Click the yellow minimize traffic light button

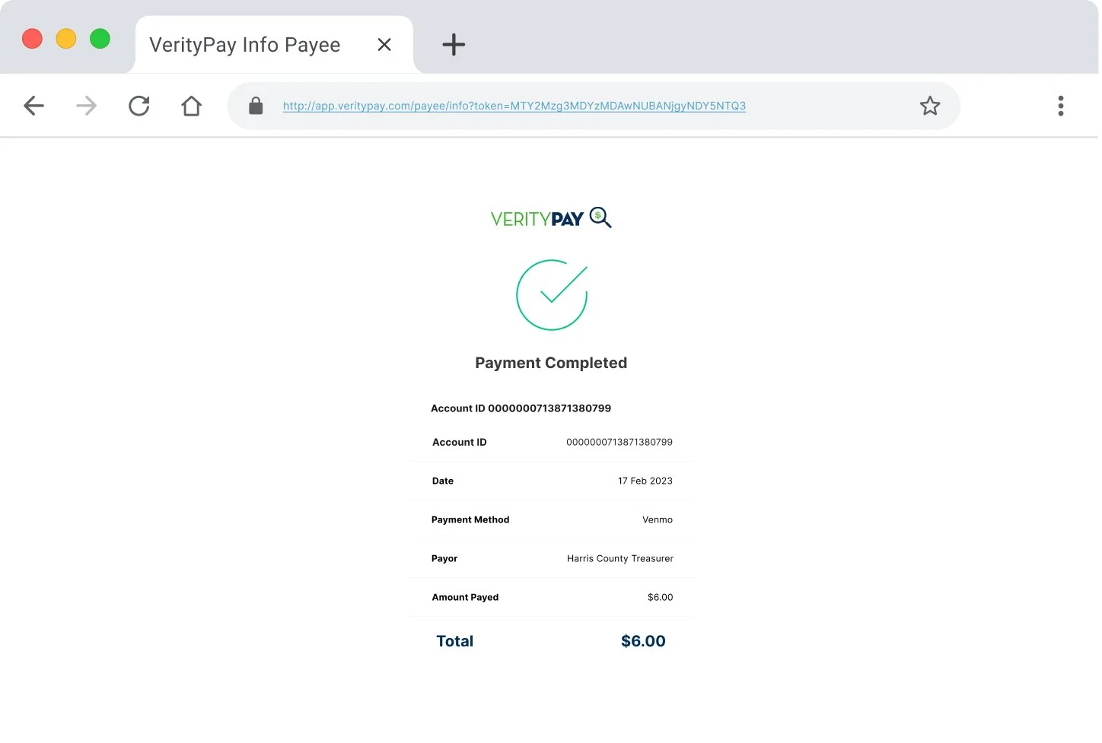(x=66, y=38)
